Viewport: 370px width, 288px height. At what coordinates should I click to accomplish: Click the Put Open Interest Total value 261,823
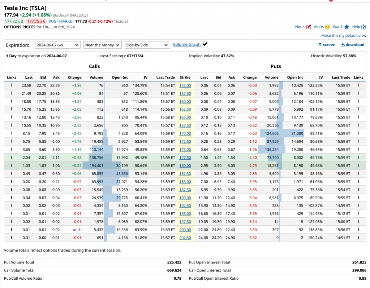click(x=359, y=262)
